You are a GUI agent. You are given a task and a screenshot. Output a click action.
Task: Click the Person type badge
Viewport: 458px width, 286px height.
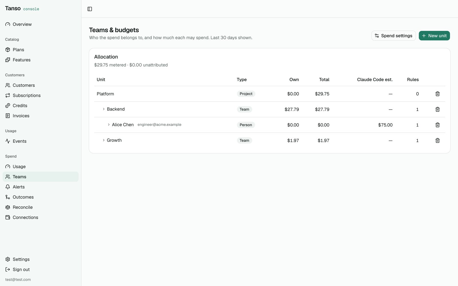(246, 125)
